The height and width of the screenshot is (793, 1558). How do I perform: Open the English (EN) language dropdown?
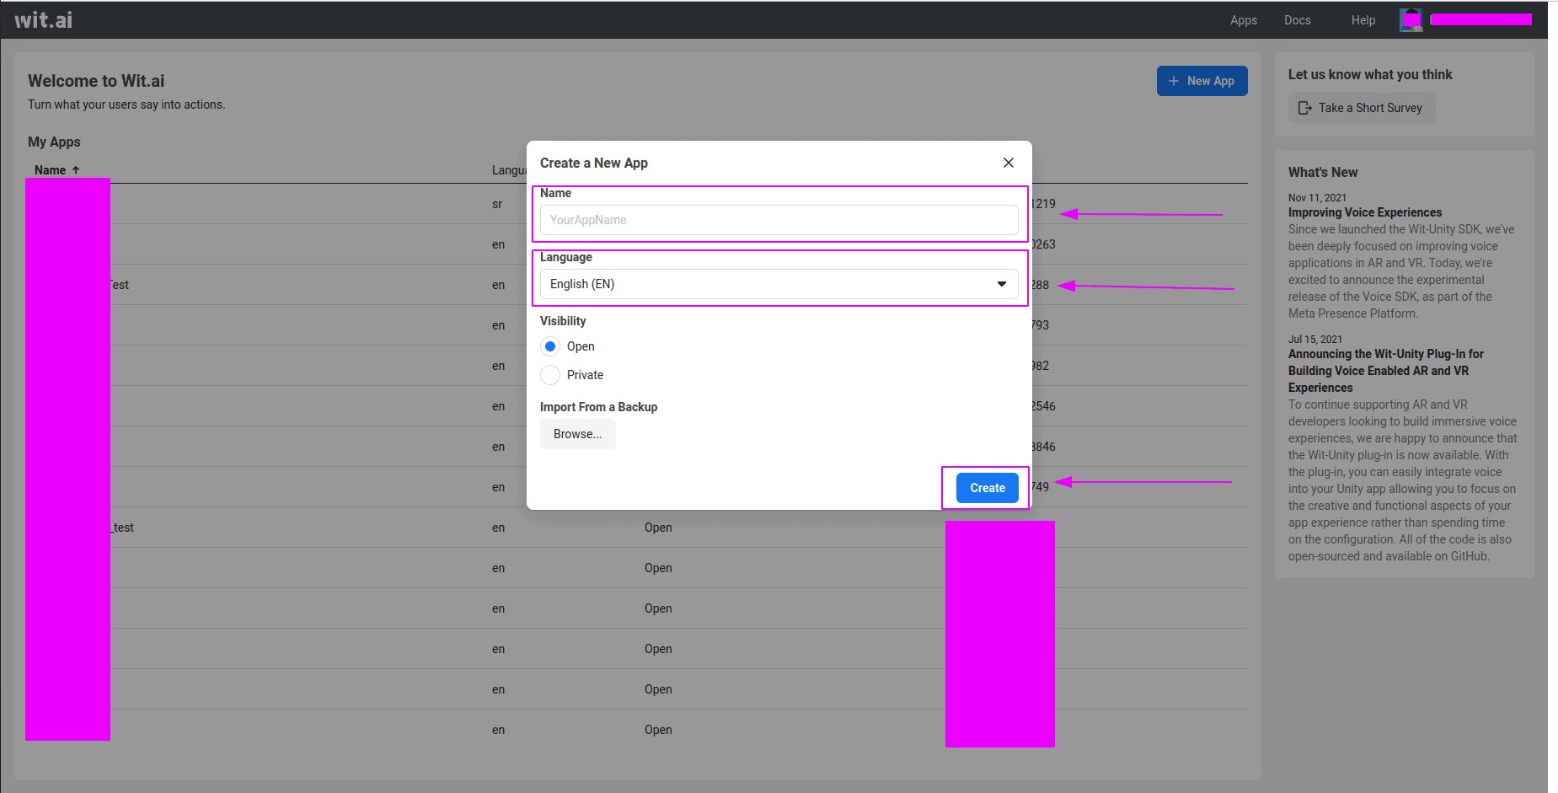pyautogui.click(x=779, y=284)
